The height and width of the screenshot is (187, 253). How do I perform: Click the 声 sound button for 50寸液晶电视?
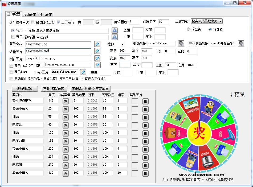(x=66, y=101)
